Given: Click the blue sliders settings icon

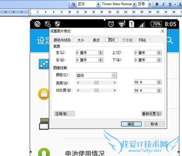Looking at the screenshot, I should 44,64.
